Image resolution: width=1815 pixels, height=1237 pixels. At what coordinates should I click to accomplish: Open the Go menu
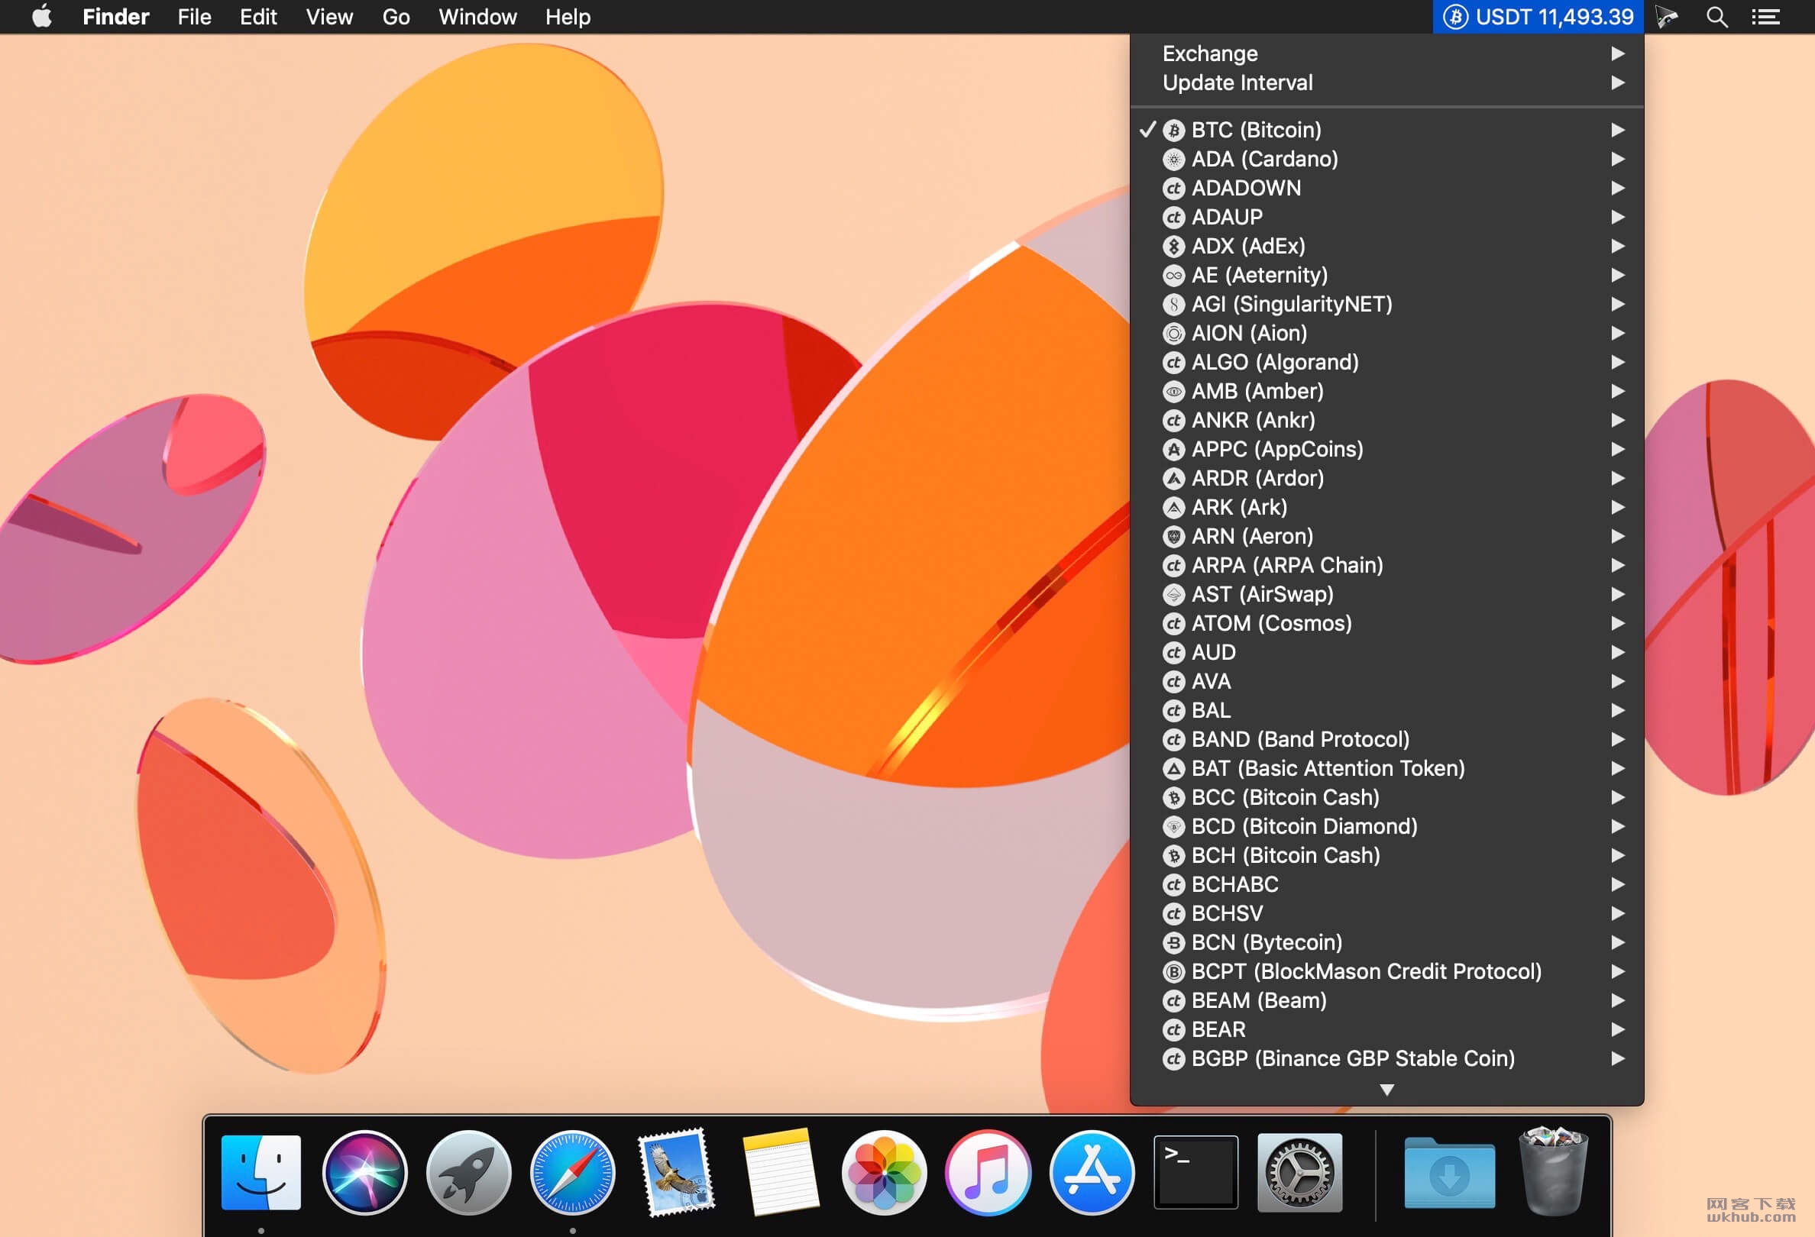[396, 16]
